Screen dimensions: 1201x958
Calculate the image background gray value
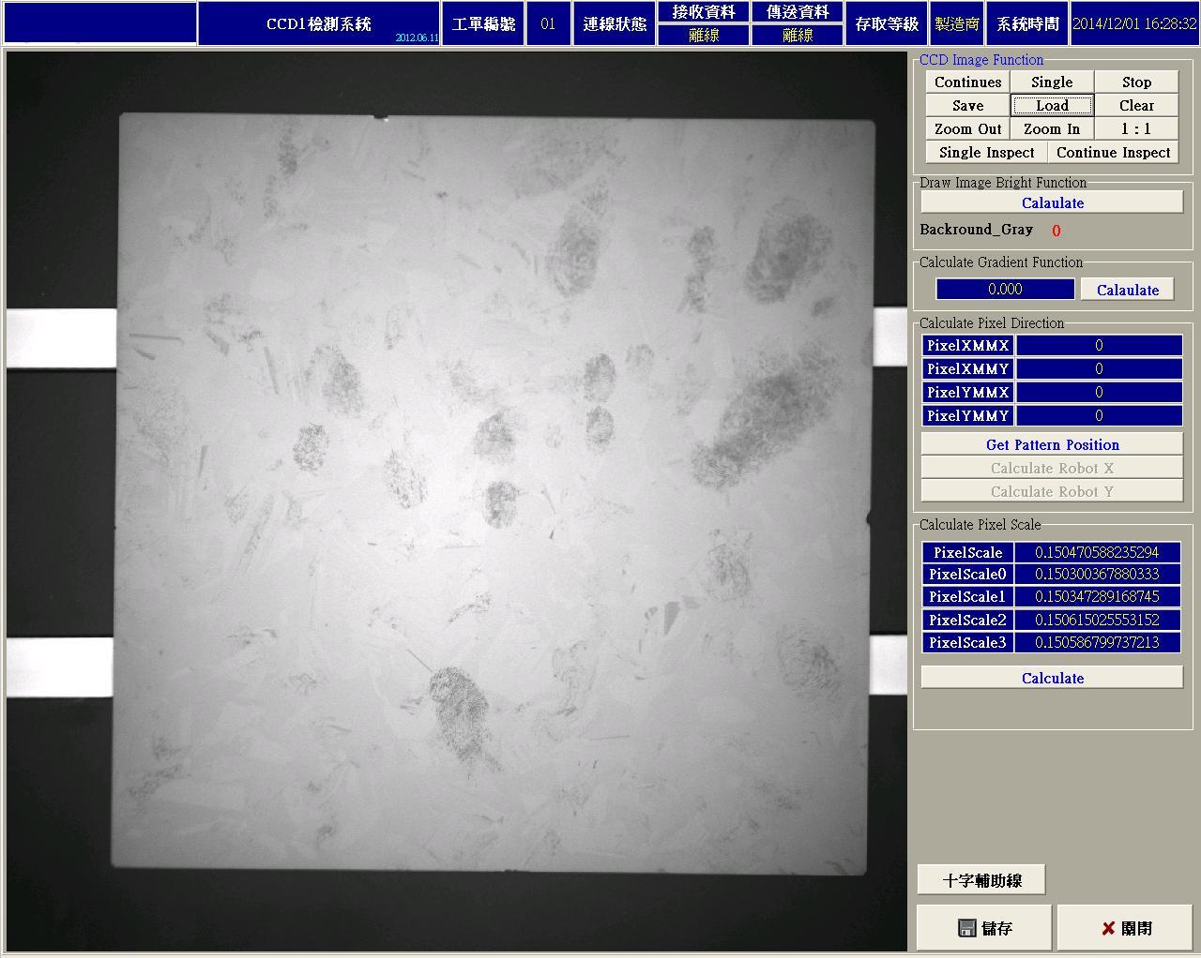point(1052,202)
